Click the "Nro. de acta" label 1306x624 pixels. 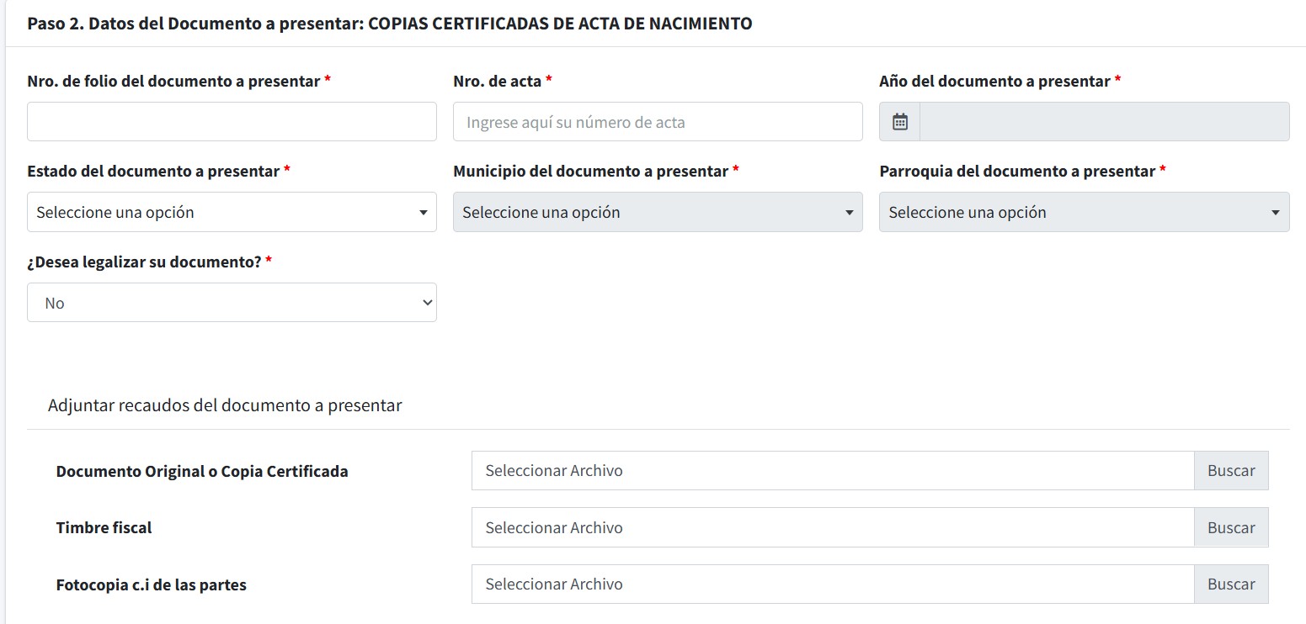click(x=497, y=82)
